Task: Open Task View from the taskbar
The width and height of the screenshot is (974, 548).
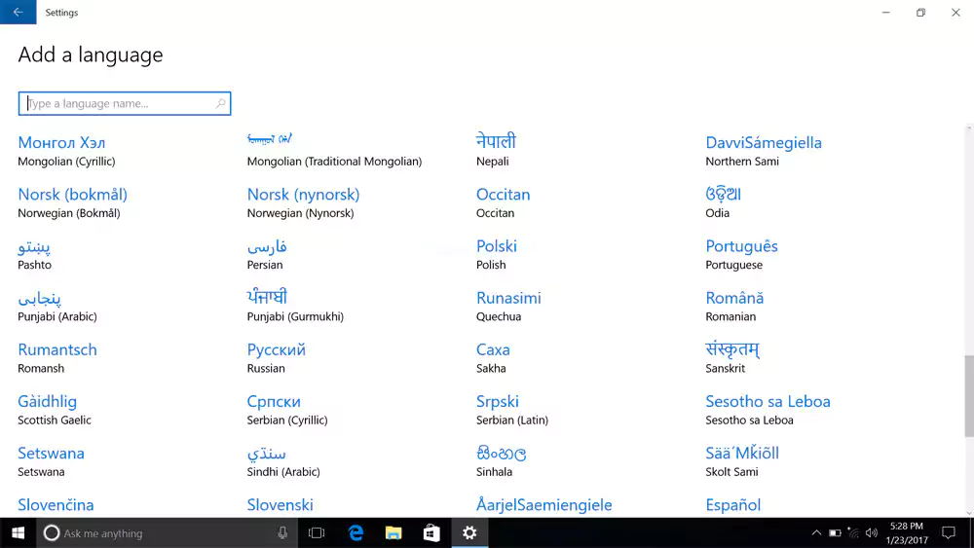Action: point(317,532)
